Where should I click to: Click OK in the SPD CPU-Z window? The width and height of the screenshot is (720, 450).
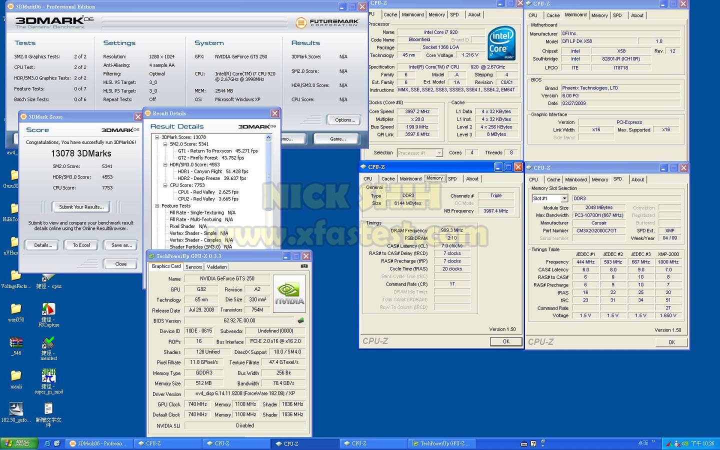pyautogui.click(x=671, y=342)
